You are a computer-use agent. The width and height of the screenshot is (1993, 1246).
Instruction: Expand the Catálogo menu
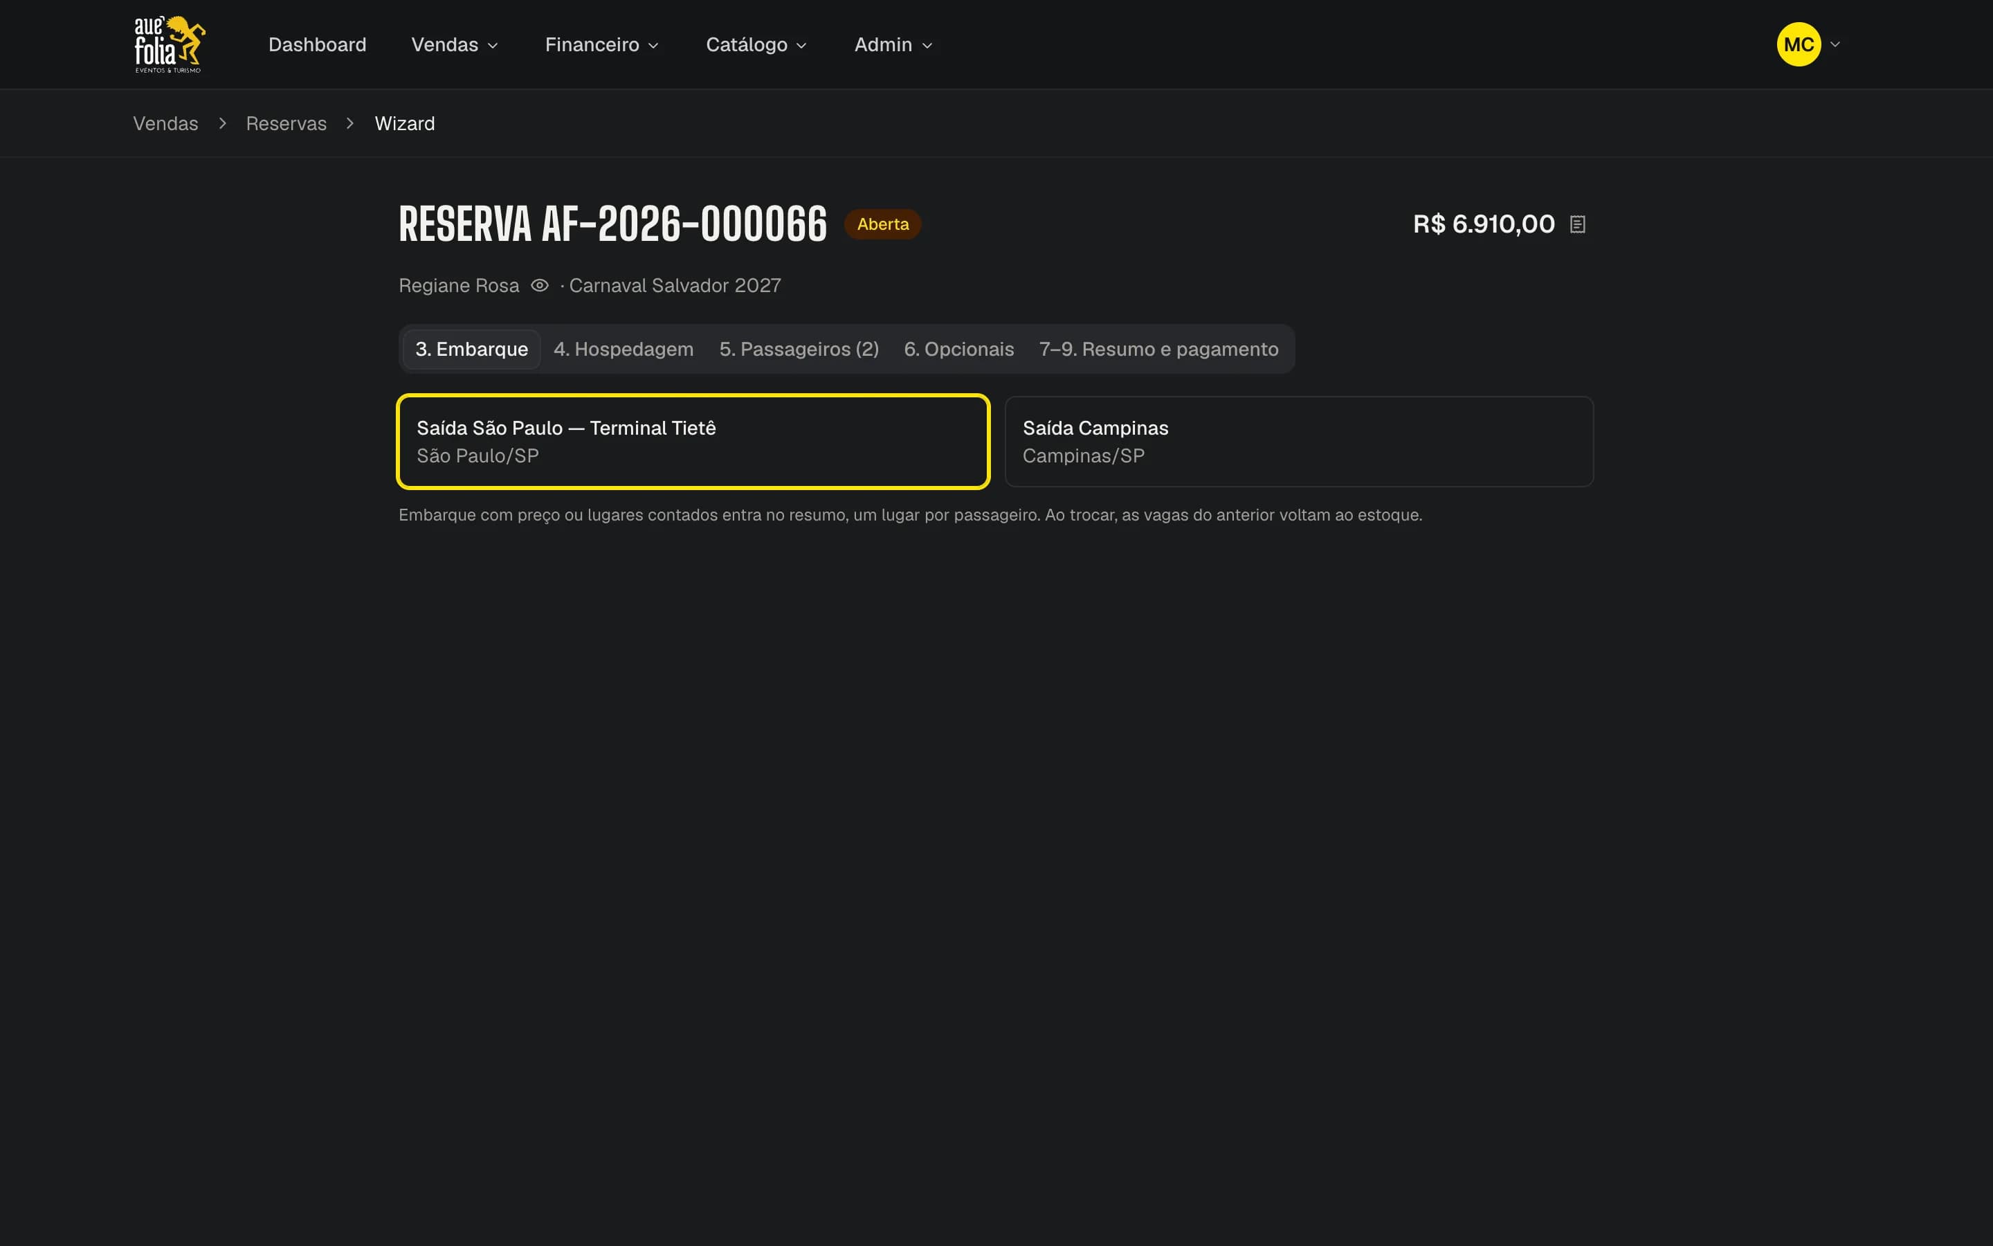point(756,44)
